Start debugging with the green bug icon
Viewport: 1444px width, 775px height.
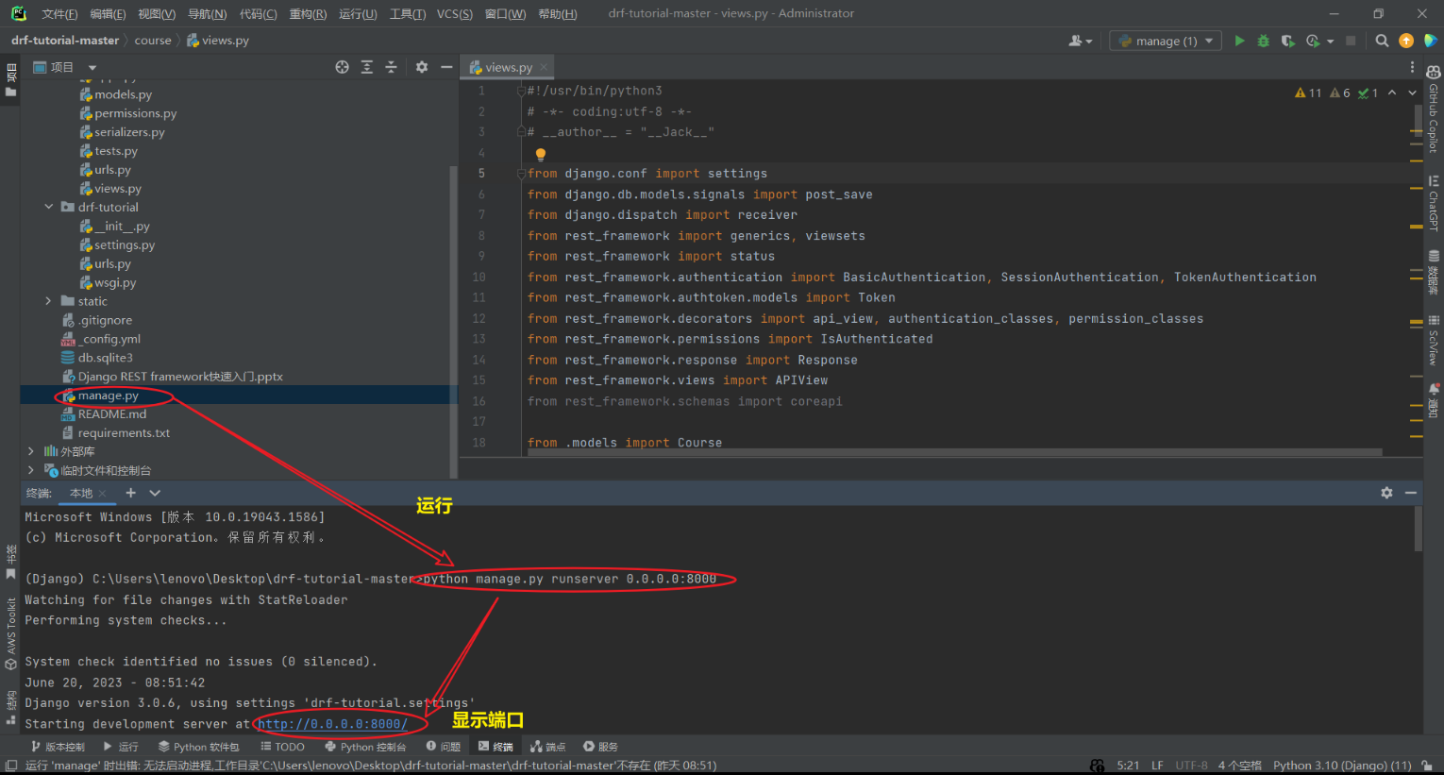pos(1263,41)
